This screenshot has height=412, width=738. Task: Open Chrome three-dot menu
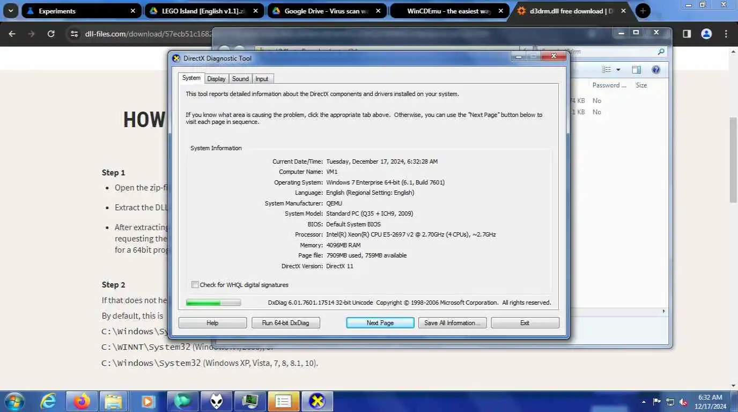click(x=726, y=34)
